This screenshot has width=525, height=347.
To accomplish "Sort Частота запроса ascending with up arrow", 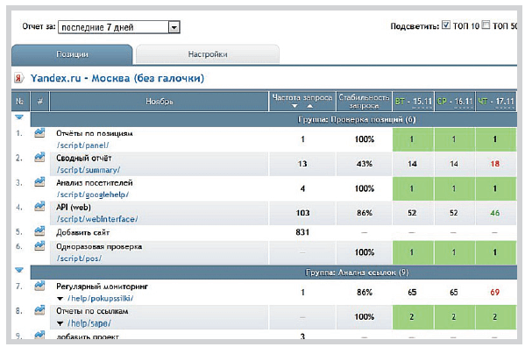I will click(x=310, y=106).
